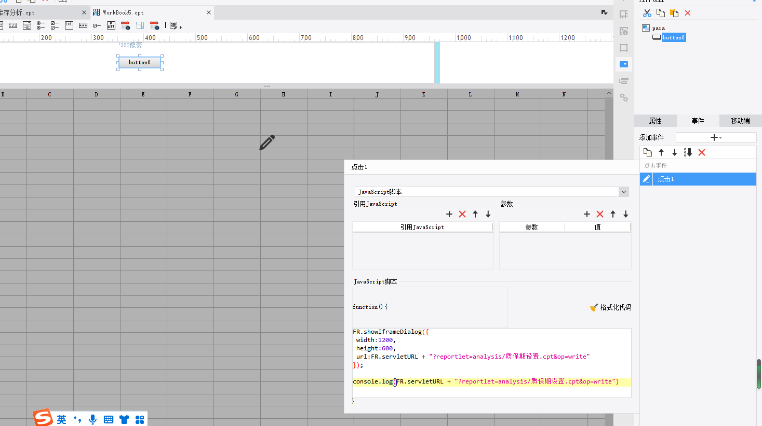This screenshot has width=762, height=426.
Task: Pick the table tree widget icon
Action: coord(140,25)
